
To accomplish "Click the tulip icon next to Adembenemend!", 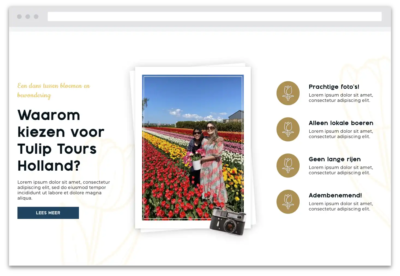I will click(x=288, y=202).
